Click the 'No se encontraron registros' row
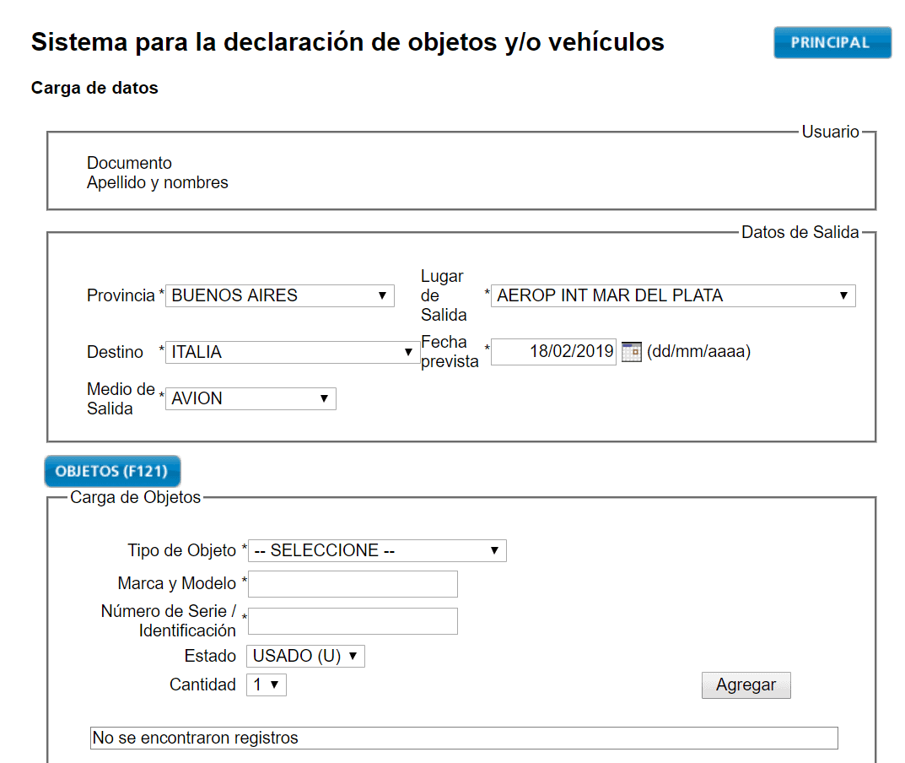This screenshot has height=763, width=905. click(x=463, y=738)
